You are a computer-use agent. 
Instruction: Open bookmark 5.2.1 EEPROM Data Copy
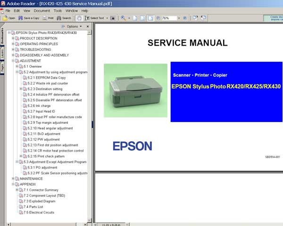click(47, 78)
